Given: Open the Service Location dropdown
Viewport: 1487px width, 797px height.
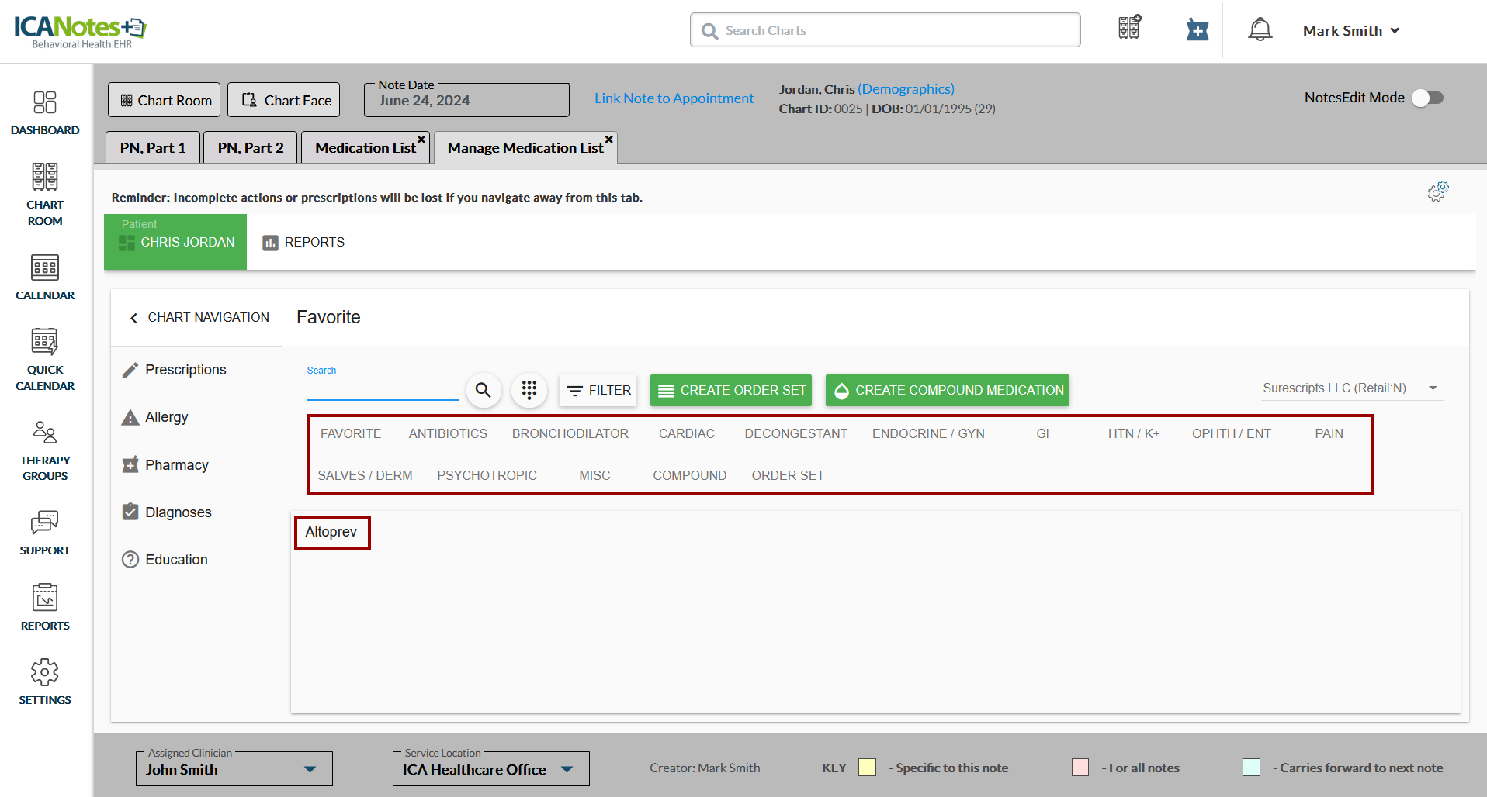Looking at the screenshot, I should (x=567, y=769).
